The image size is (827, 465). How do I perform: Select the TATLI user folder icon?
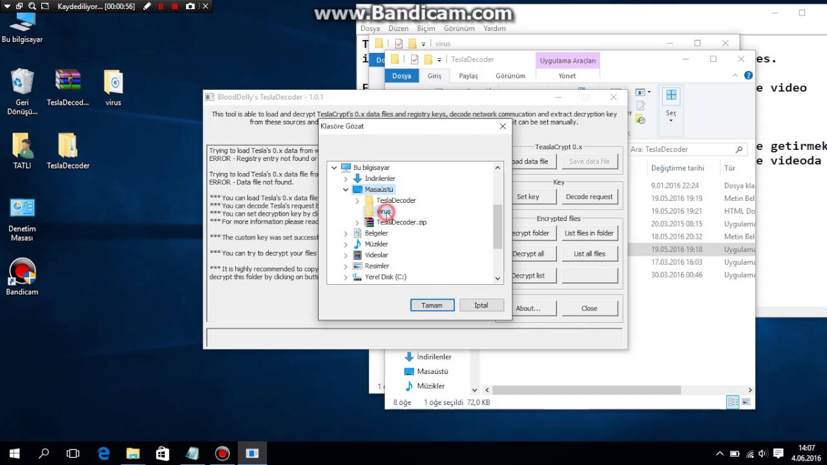[23, 150]
